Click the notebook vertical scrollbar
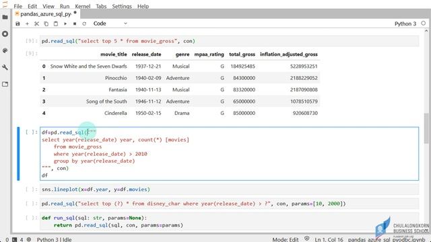 coord(426,128)
